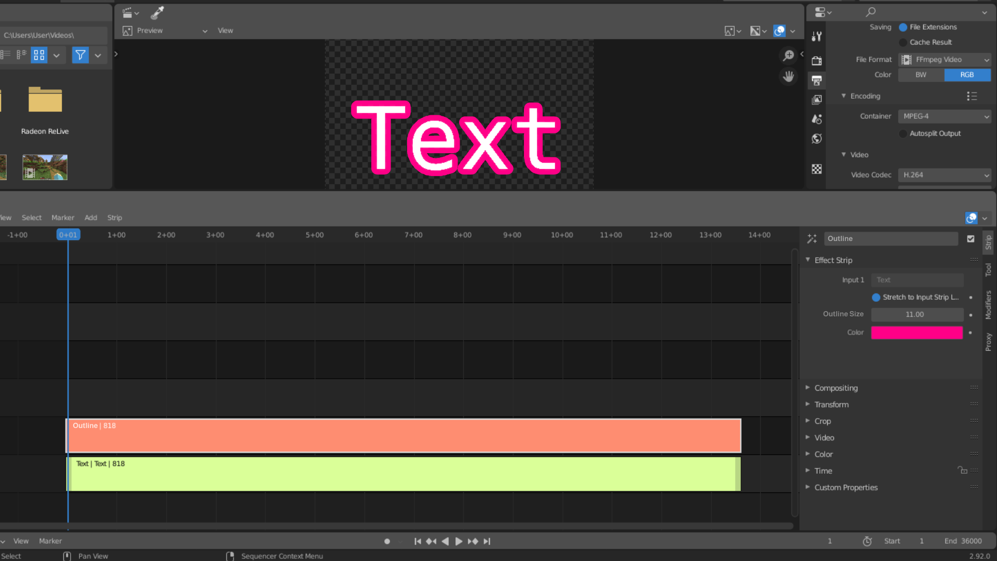Image resolution: width=997 pixels, height=561 pixels.
Task: Open the preview View menu
Action: (x=225, y=31)
